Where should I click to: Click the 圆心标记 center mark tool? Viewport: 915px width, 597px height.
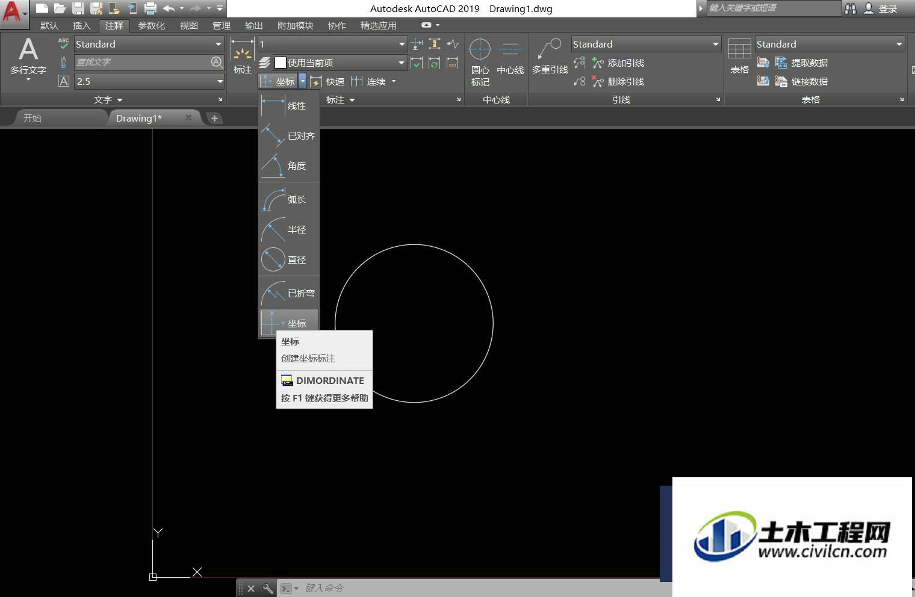(480, 63)
